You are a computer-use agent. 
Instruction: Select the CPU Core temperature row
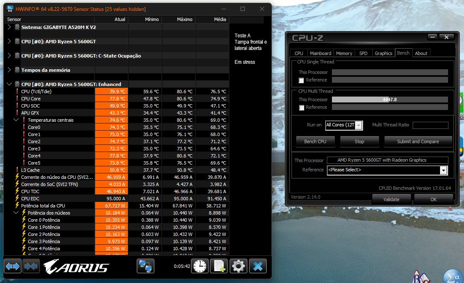(117, 99)
